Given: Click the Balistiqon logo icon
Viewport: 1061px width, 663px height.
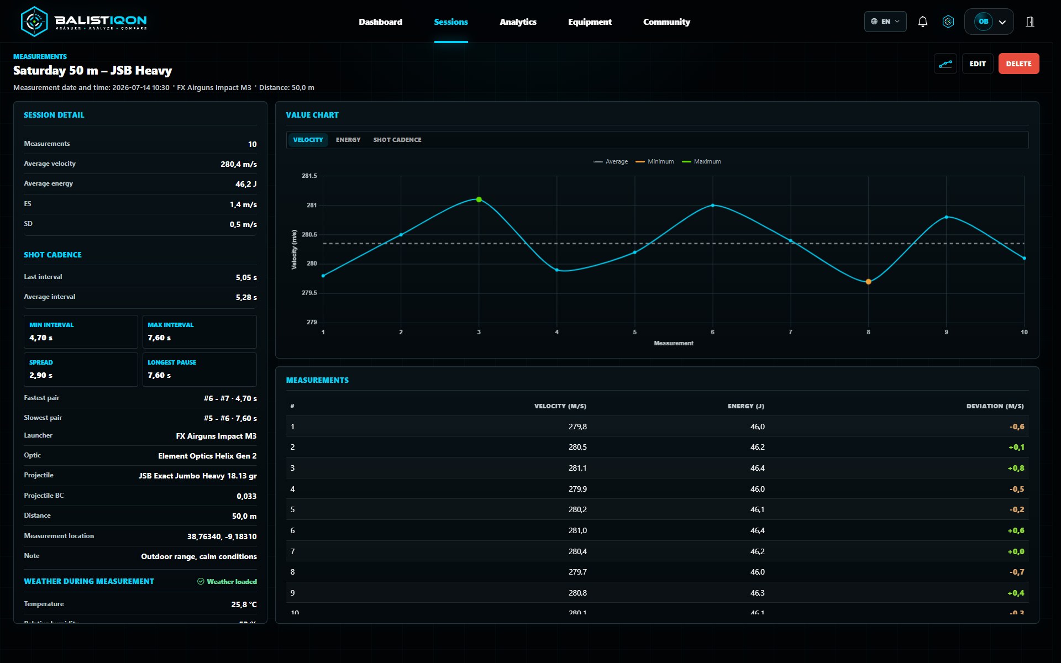Looking at the screenshot, I should (x=34, y=22).
